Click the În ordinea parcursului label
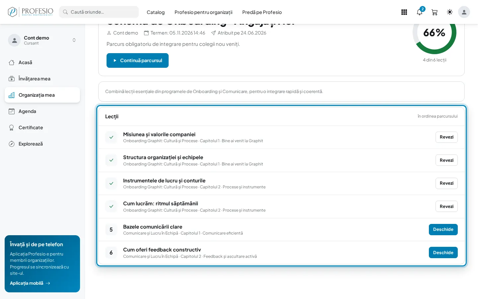 click(438, 116)
